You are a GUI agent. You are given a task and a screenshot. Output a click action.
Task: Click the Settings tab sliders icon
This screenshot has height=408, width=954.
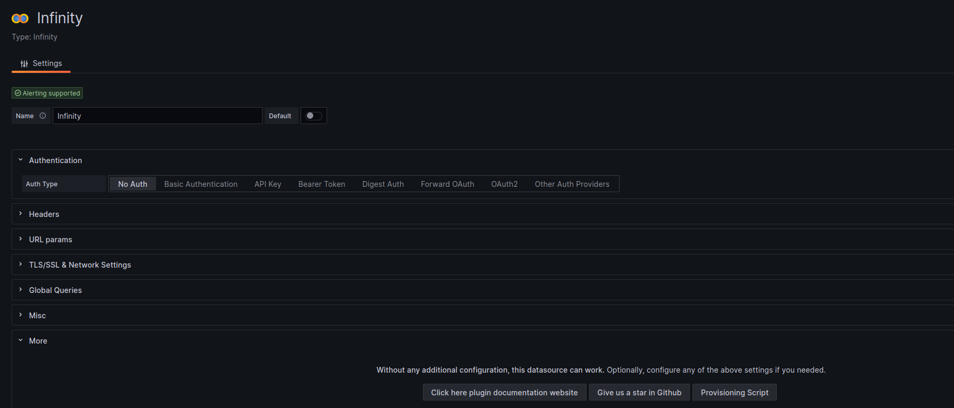click(24, 63)
